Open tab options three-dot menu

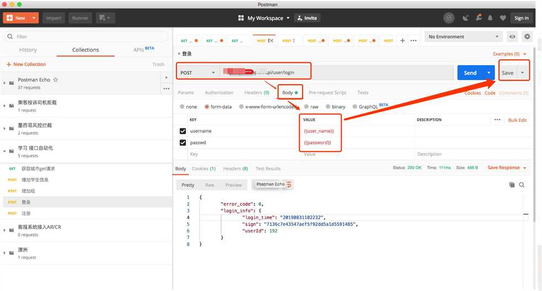point(413,40)
